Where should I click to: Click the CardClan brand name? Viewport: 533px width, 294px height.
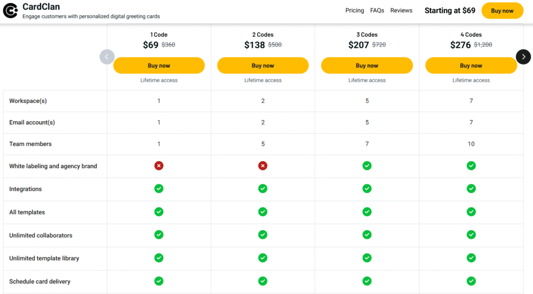pos(41,6)
